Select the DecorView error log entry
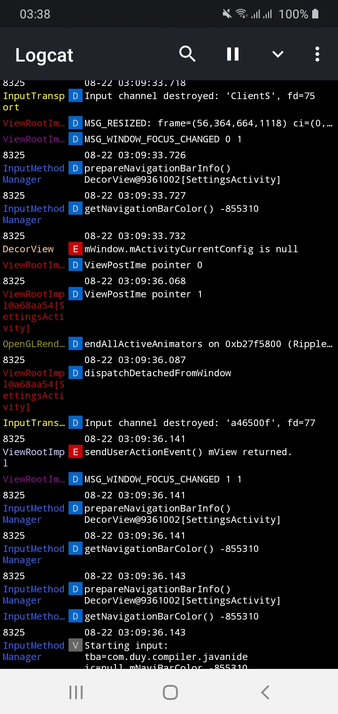 191,249
